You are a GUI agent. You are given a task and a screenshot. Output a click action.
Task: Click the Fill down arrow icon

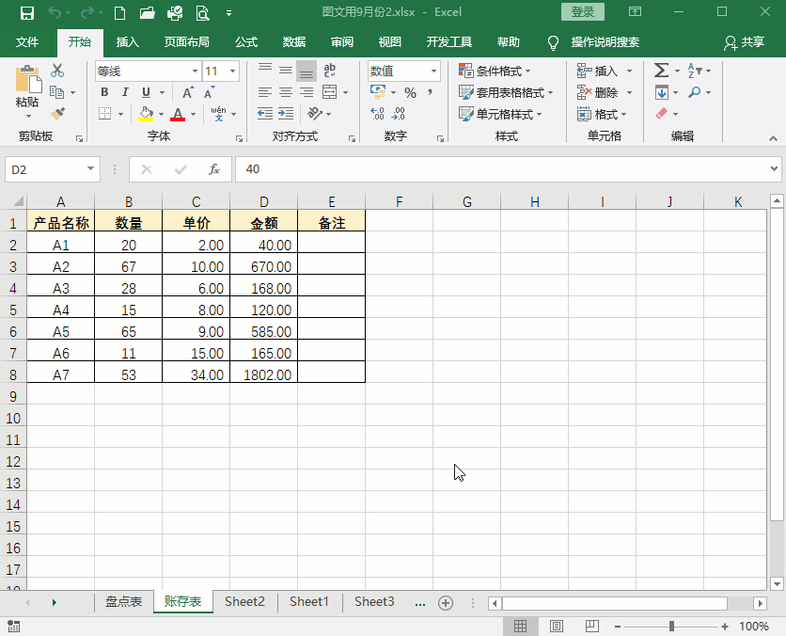point(661,92)
